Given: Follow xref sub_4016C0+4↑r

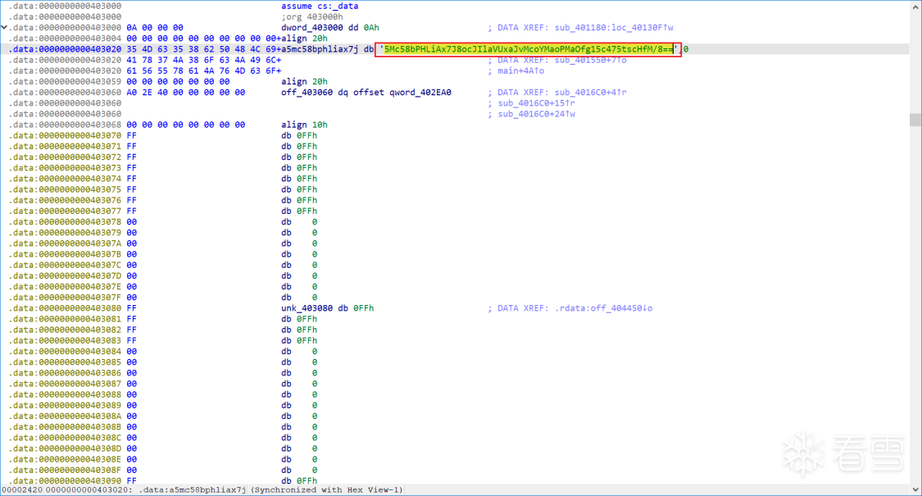Looking at the screenshot, I should tap(590, 93).
